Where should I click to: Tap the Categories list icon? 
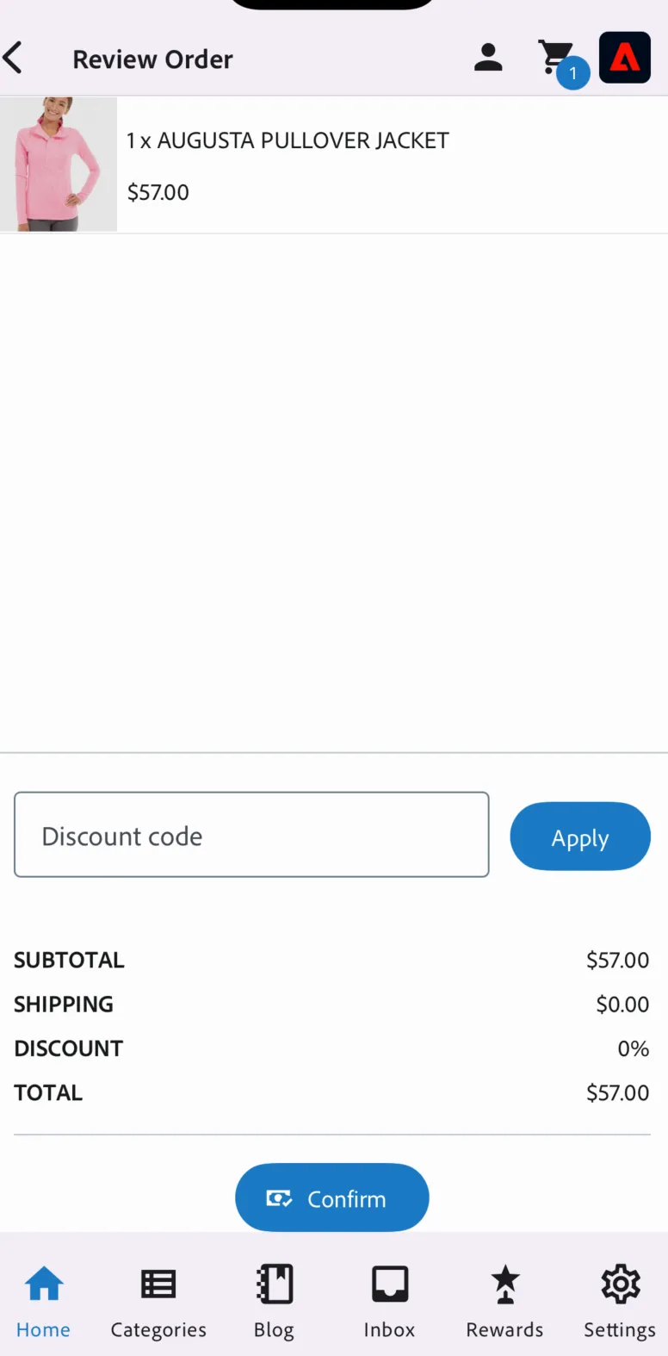click(158, 1284)
